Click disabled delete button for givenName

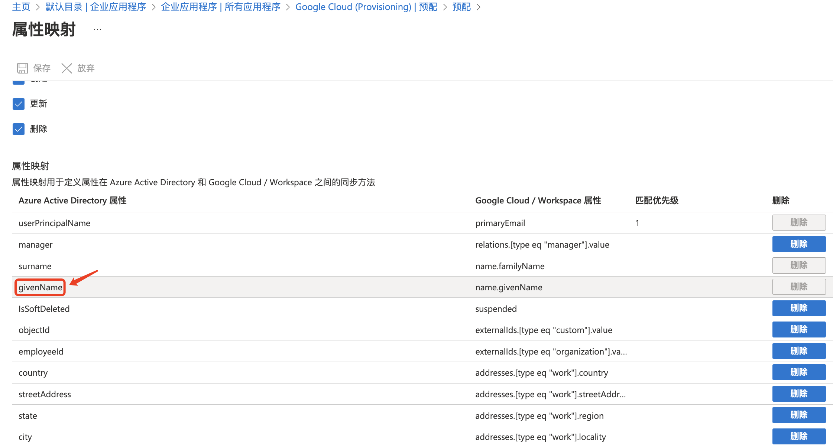coord(799,287)
